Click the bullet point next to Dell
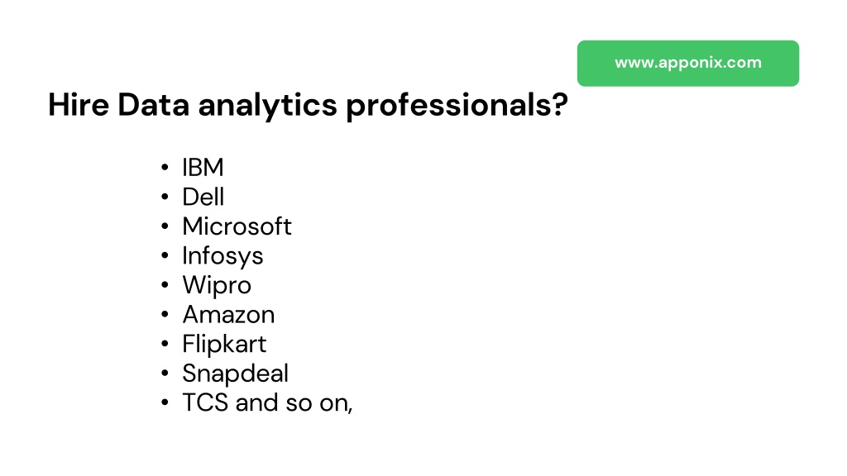 tap(165, 197)
